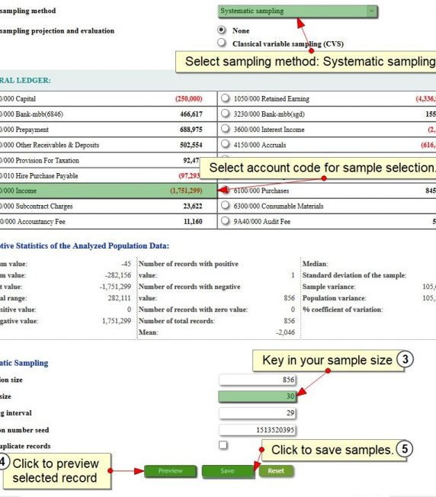
Task: Select the None projection radio button
Action: coord(222,30)
